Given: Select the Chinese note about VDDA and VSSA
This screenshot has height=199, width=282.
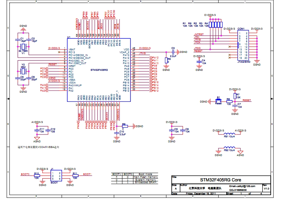Looking at the screenshot, I should point(38,147).
